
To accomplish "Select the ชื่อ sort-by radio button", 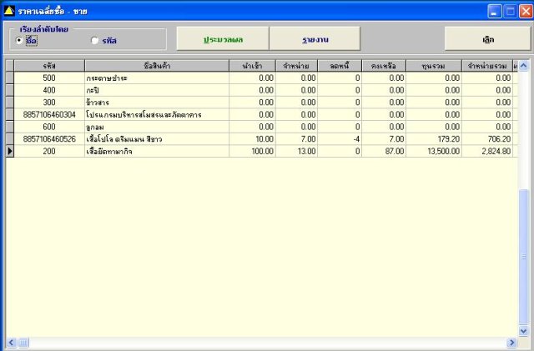I will [19, 41].
